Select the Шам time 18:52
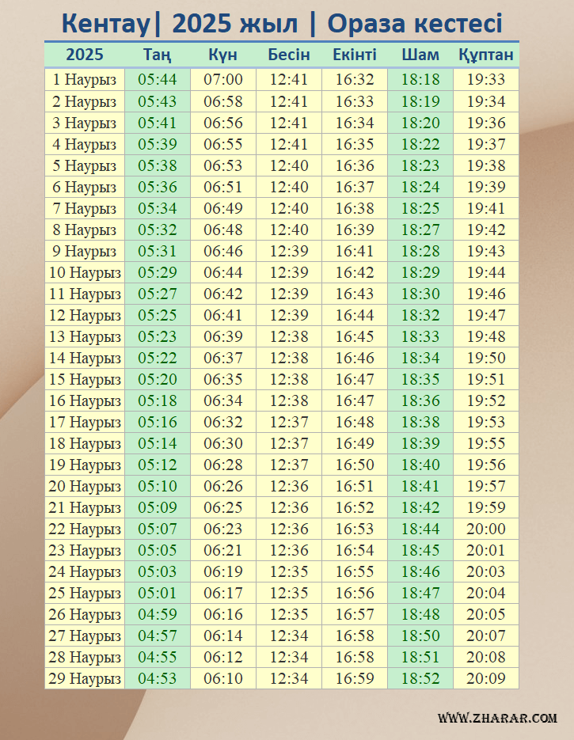Screen dimensions: 574x740 tap(420, 678)
